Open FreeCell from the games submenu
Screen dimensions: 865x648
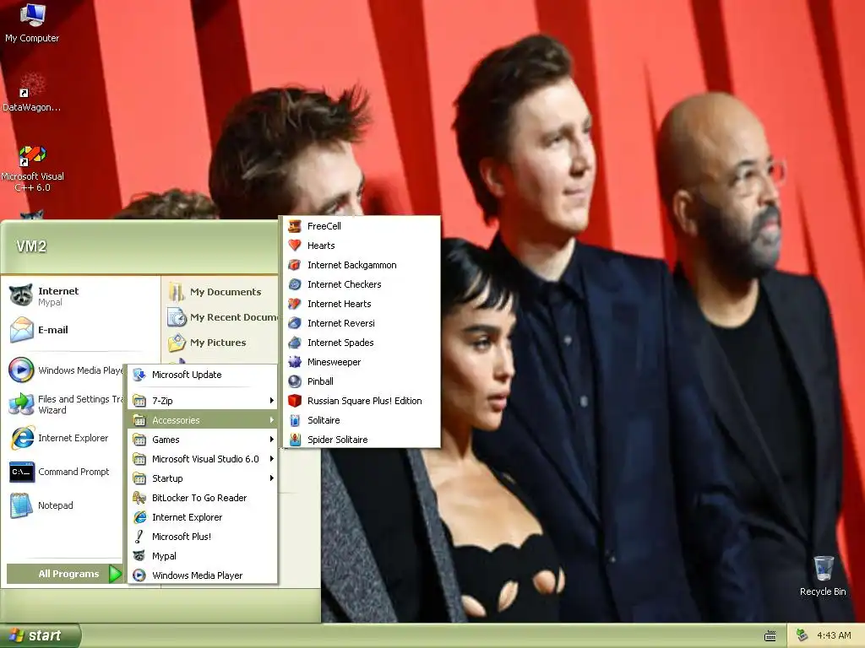(362, 226)
